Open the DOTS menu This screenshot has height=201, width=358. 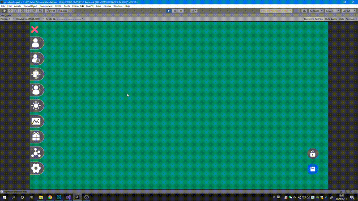tap(58, 6)
